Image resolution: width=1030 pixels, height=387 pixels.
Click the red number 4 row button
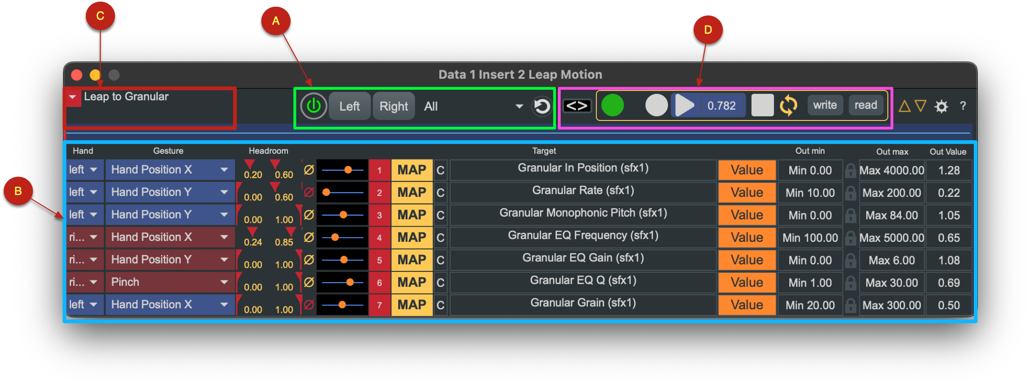(380, 238)
